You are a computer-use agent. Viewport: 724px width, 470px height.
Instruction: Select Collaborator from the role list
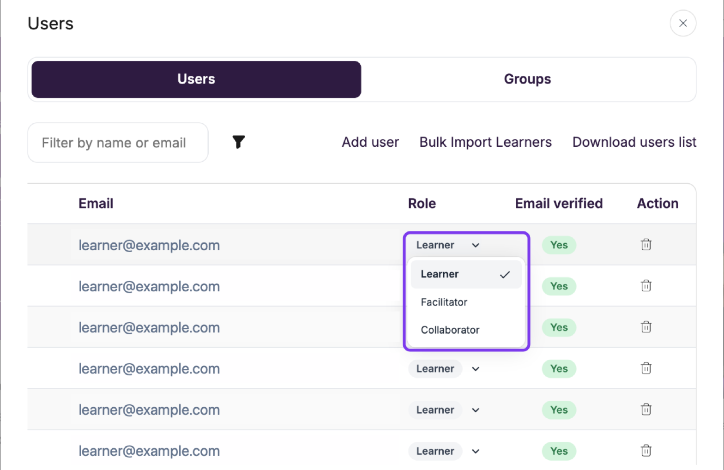pyautogui.click(x=466, y=330)
